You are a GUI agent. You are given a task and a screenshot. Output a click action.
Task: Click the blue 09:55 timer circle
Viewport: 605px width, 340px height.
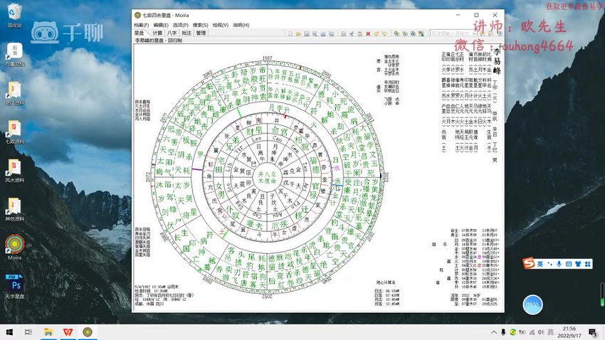pyautogui.click(x=532, y=304)
